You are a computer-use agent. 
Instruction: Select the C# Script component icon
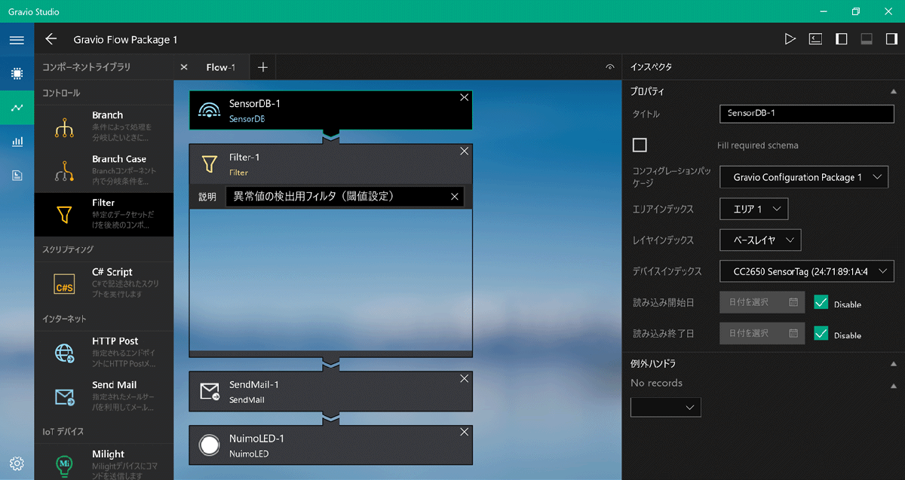64,284
